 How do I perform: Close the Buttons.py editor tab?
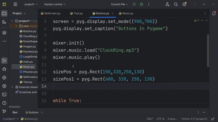click(x=112, y=14)
